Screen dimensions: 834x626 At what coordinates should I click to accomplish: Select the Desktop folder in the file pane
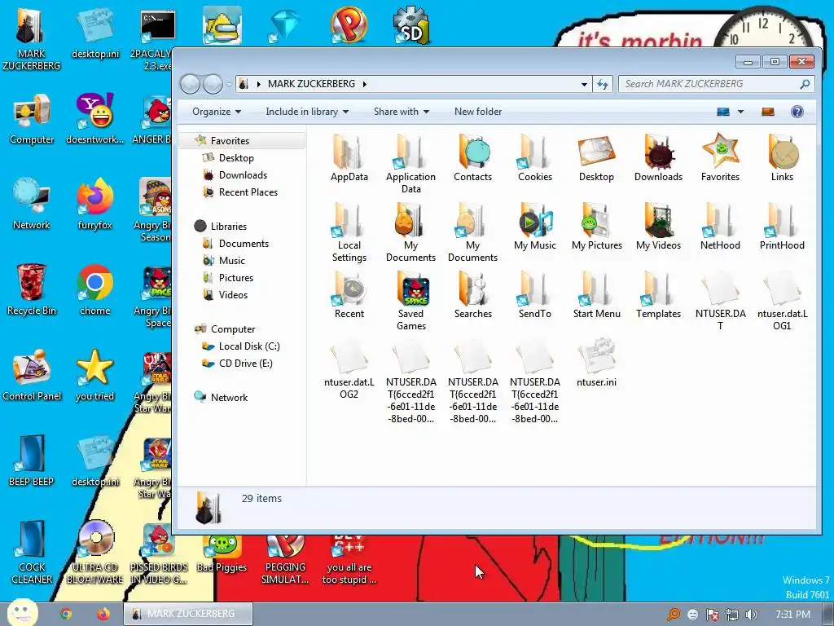pos(597,158)
